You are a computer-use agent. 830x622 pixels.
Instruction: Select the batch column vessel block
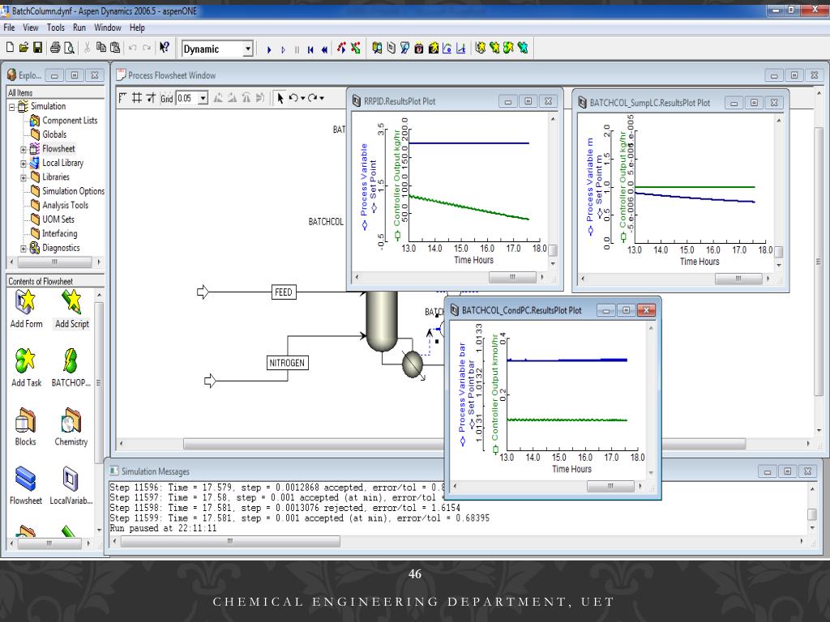[382, 320]
